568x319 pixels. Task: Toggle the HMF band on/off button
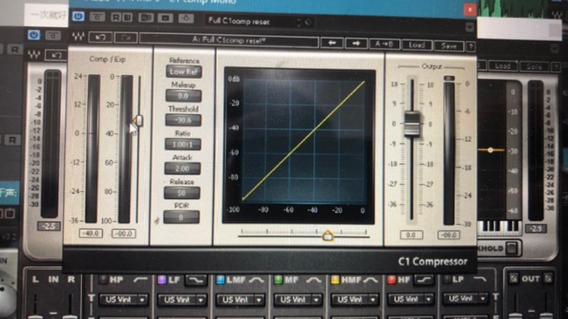(x=335, y=280)
